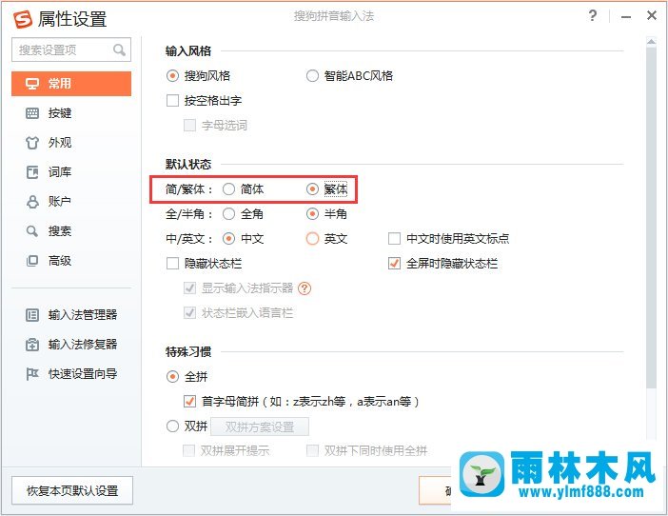The height and width of the screenshot is (516, 668).
Task: Choose the 智能ABC风格 radio option
Action: 312,76
